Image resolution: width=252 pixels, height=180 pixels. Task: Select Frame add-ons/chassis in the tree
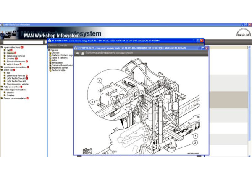point(62,65)
